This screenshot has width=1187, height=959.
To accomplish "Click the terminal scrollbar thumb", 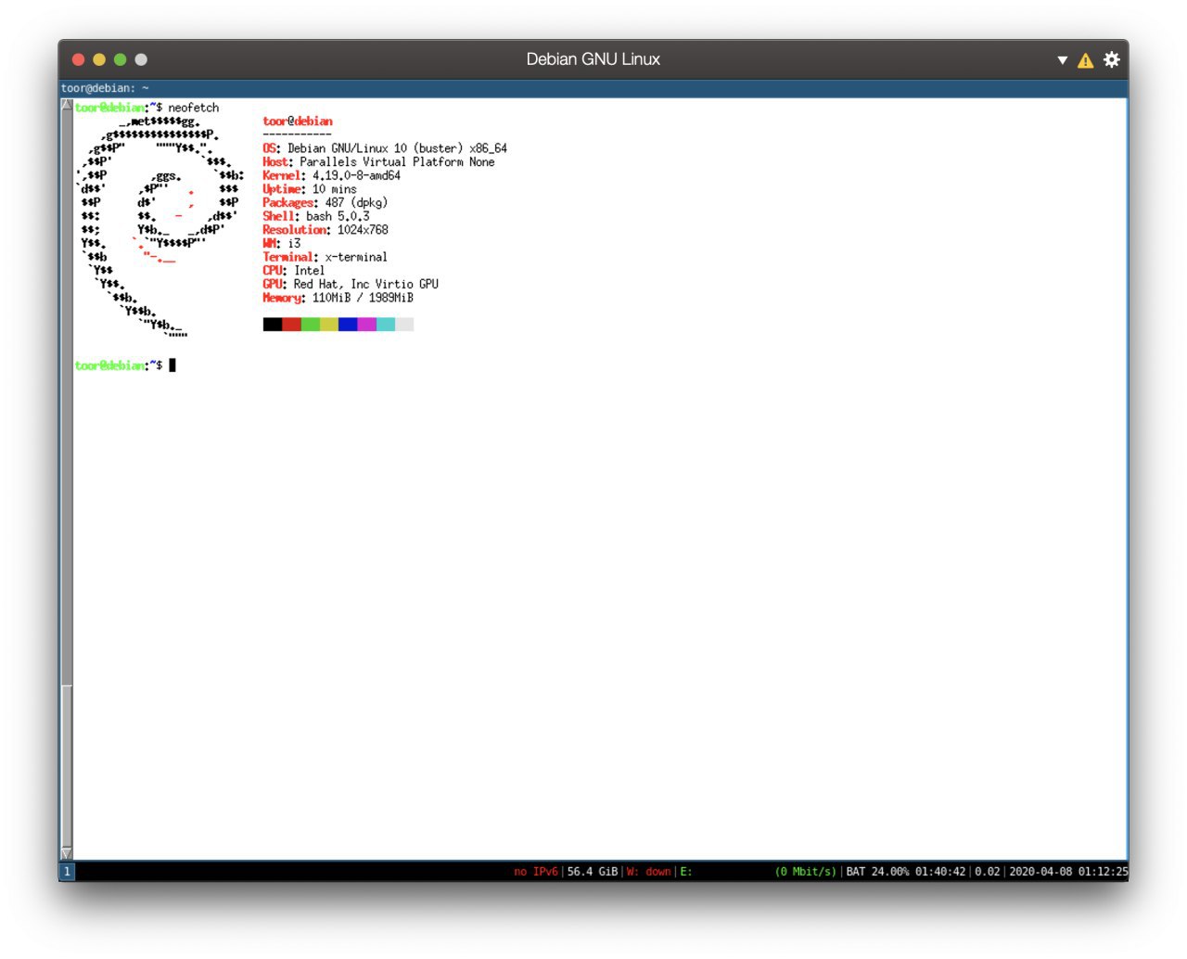I will pos(67,766).
